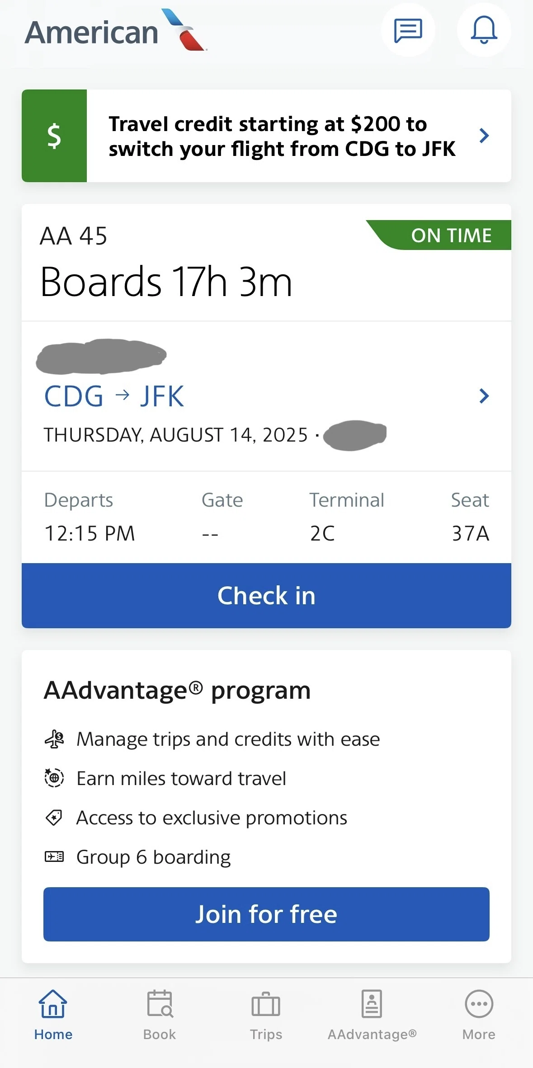
Task: Expand travel credit offer chevron
Action: click(x=484, y=136)
